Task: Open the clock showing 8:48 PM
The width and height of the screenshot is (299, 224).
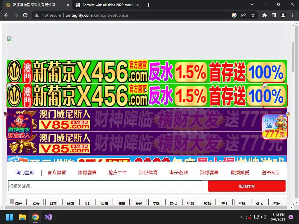Action: tap(278, 217)
